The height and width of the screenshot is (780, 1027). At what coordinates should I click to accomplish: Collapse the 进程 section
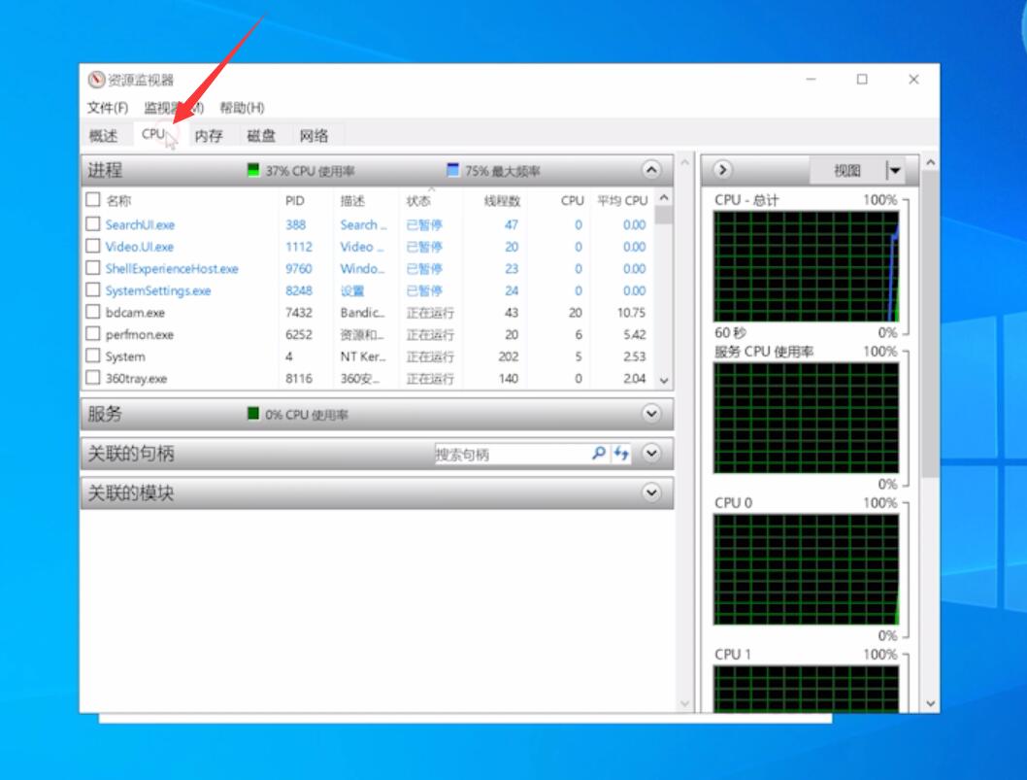tap(651, 170)
